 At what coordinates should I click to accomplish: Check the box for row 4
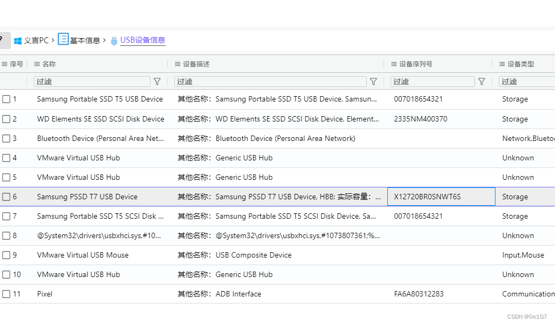click(6, 158)
